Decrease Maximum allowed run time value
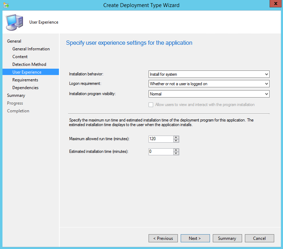 click(x=176, y=141)
